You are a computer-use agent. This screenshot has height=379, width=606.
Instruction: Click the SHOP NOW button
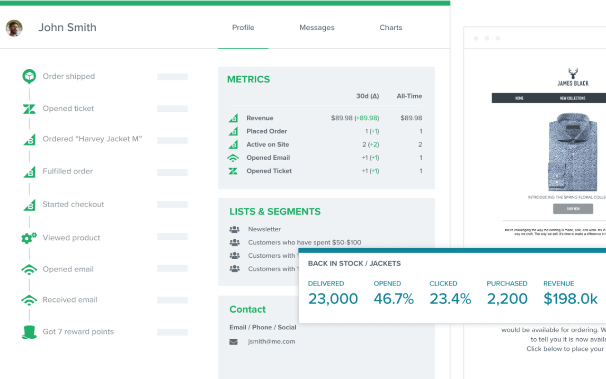pyautogui.click(x=573, y=208)
